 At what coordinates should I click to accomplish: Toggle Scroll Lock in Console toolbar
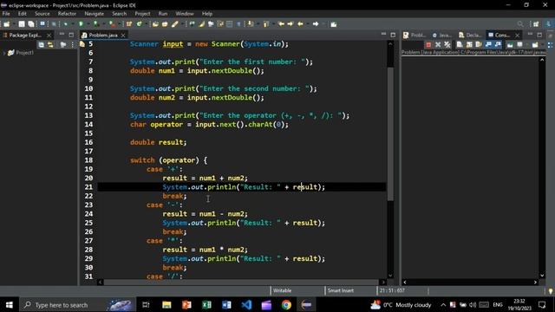pos(469,44)
